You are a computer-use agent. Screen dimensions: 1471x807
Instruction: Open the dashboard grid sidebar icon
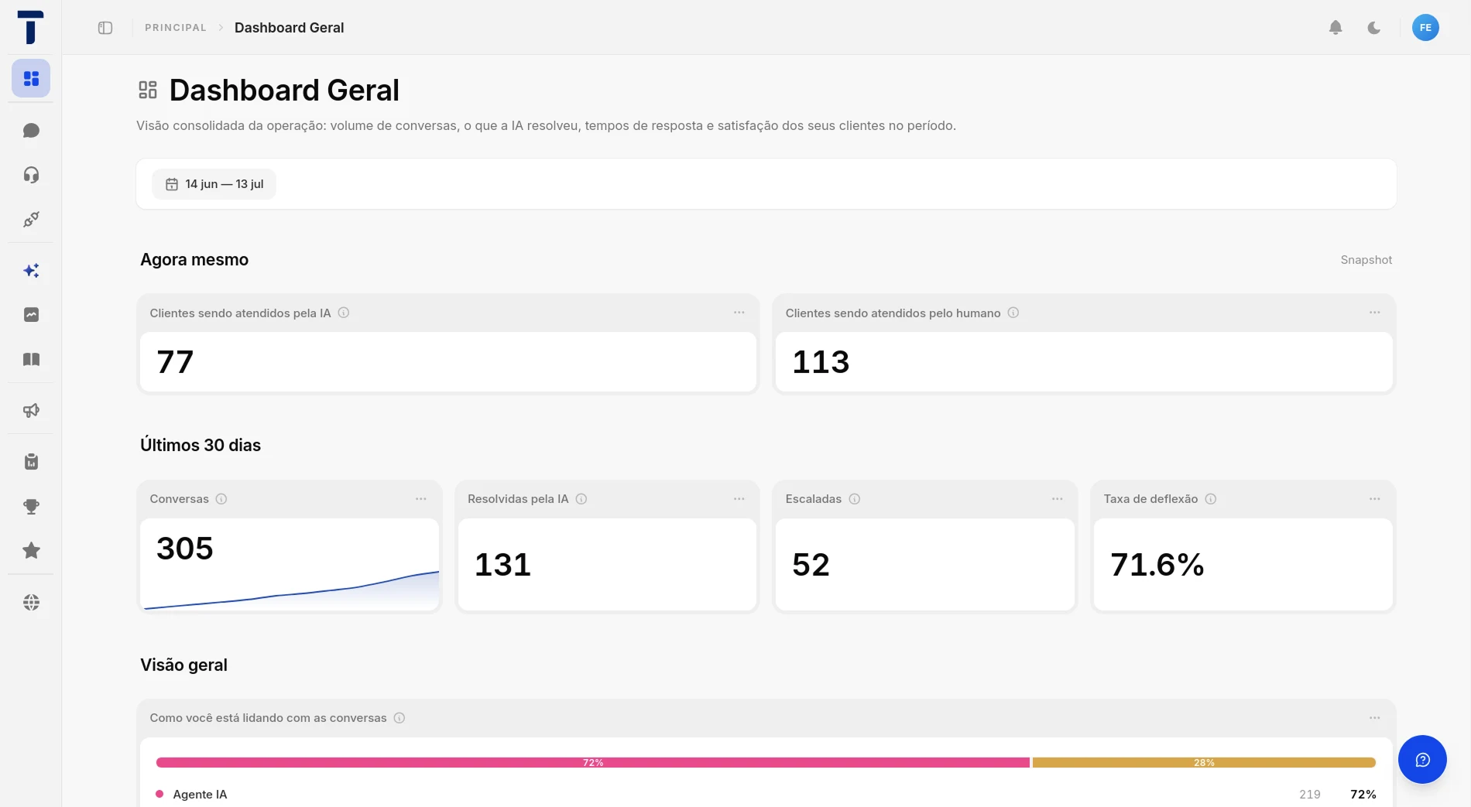31,78
